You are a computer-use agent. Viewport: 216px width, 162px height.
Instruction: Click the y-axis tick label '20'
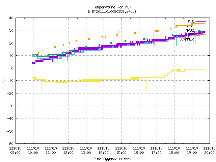tap(11, 43)
